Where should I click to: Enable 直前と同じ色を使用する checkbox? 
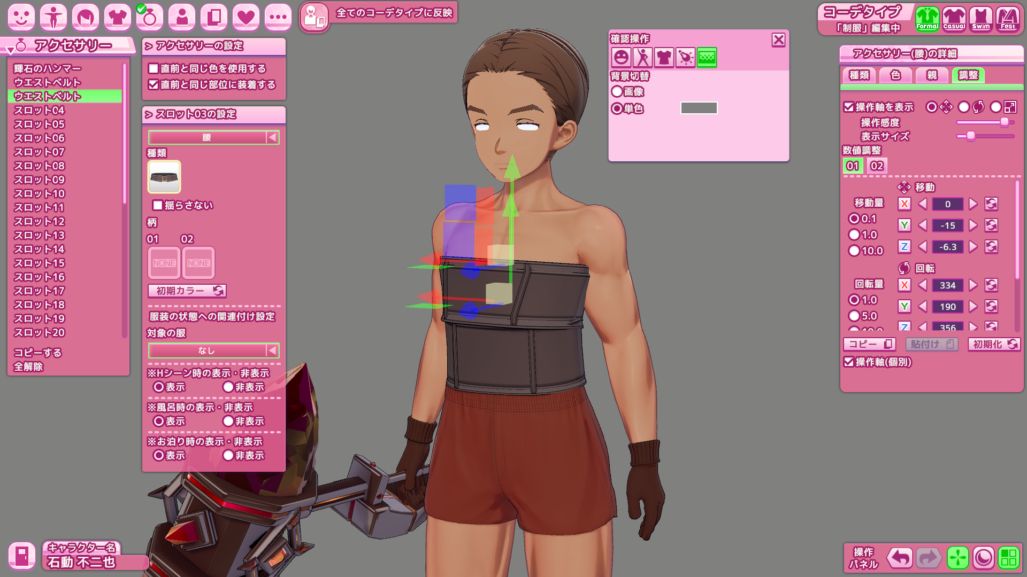(154, 68)
